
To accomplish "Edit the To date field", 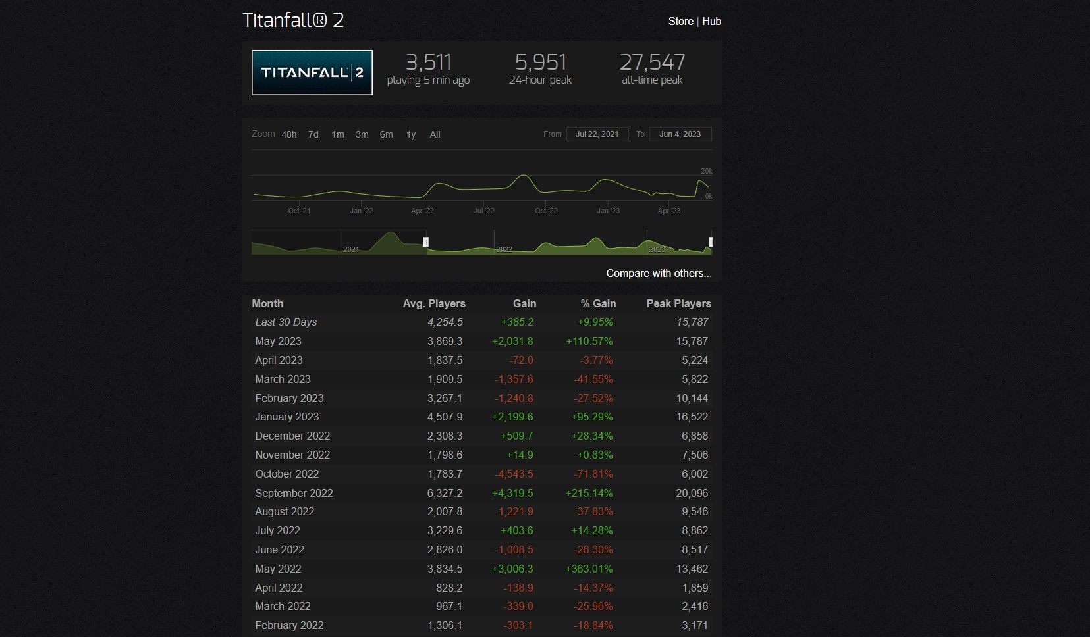I will pos(680,134).
